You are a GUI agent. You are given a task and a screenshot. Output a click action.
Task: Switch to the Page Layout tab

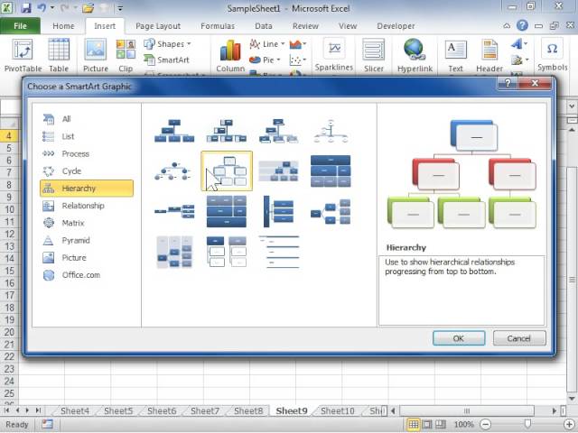(158, 26)
